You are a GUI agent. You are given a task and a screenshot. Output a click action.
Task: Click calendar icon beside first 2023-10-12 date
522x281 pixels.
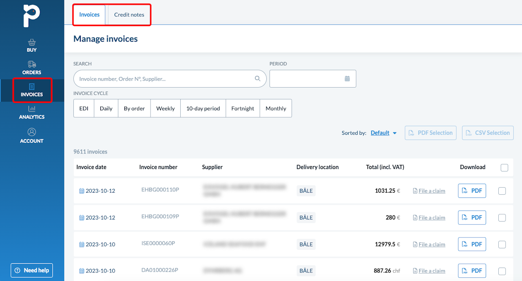82,191
